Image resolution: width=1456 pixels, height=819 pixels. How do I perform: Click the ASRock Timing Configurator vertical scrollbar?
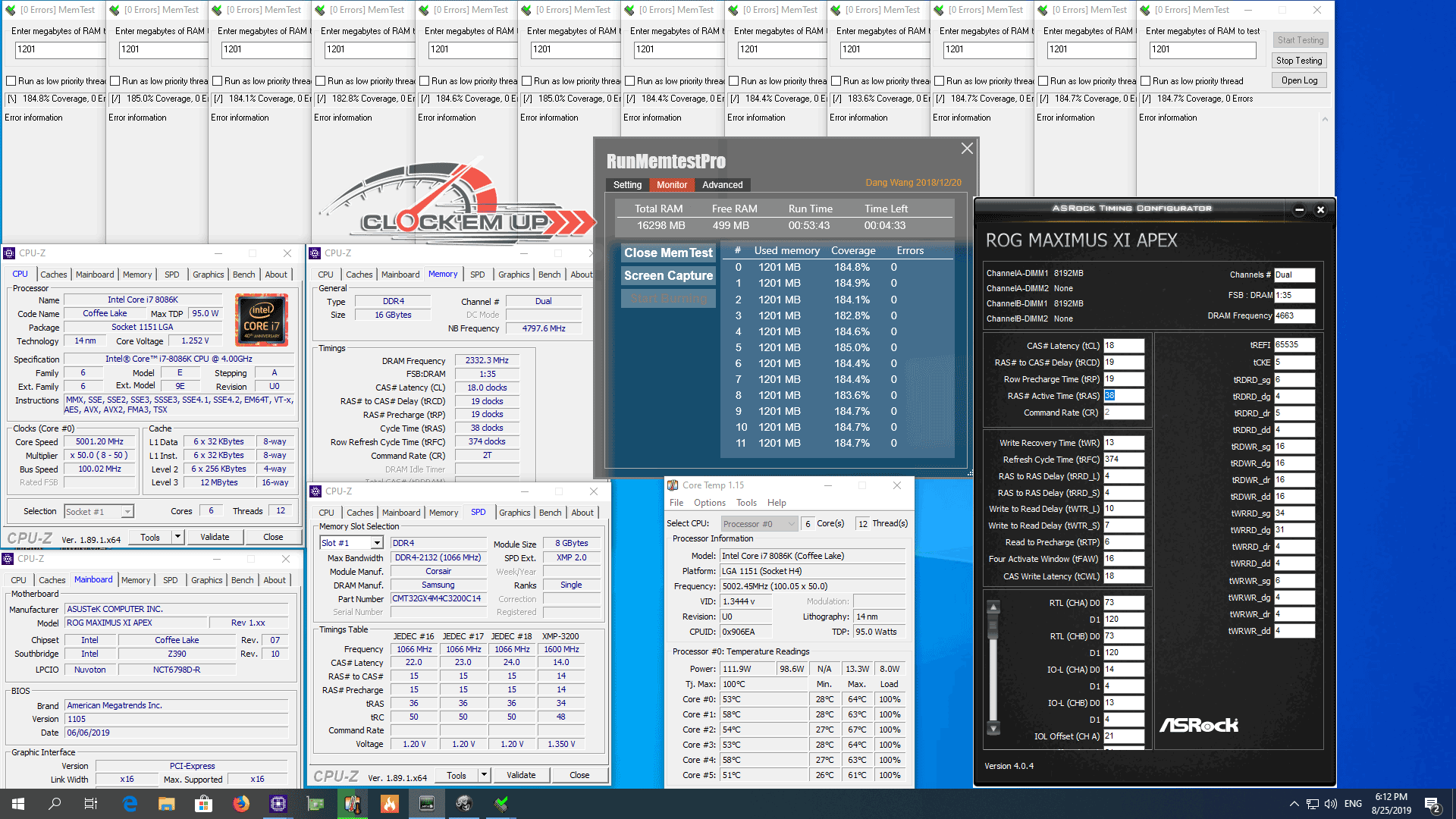[993, 667]
